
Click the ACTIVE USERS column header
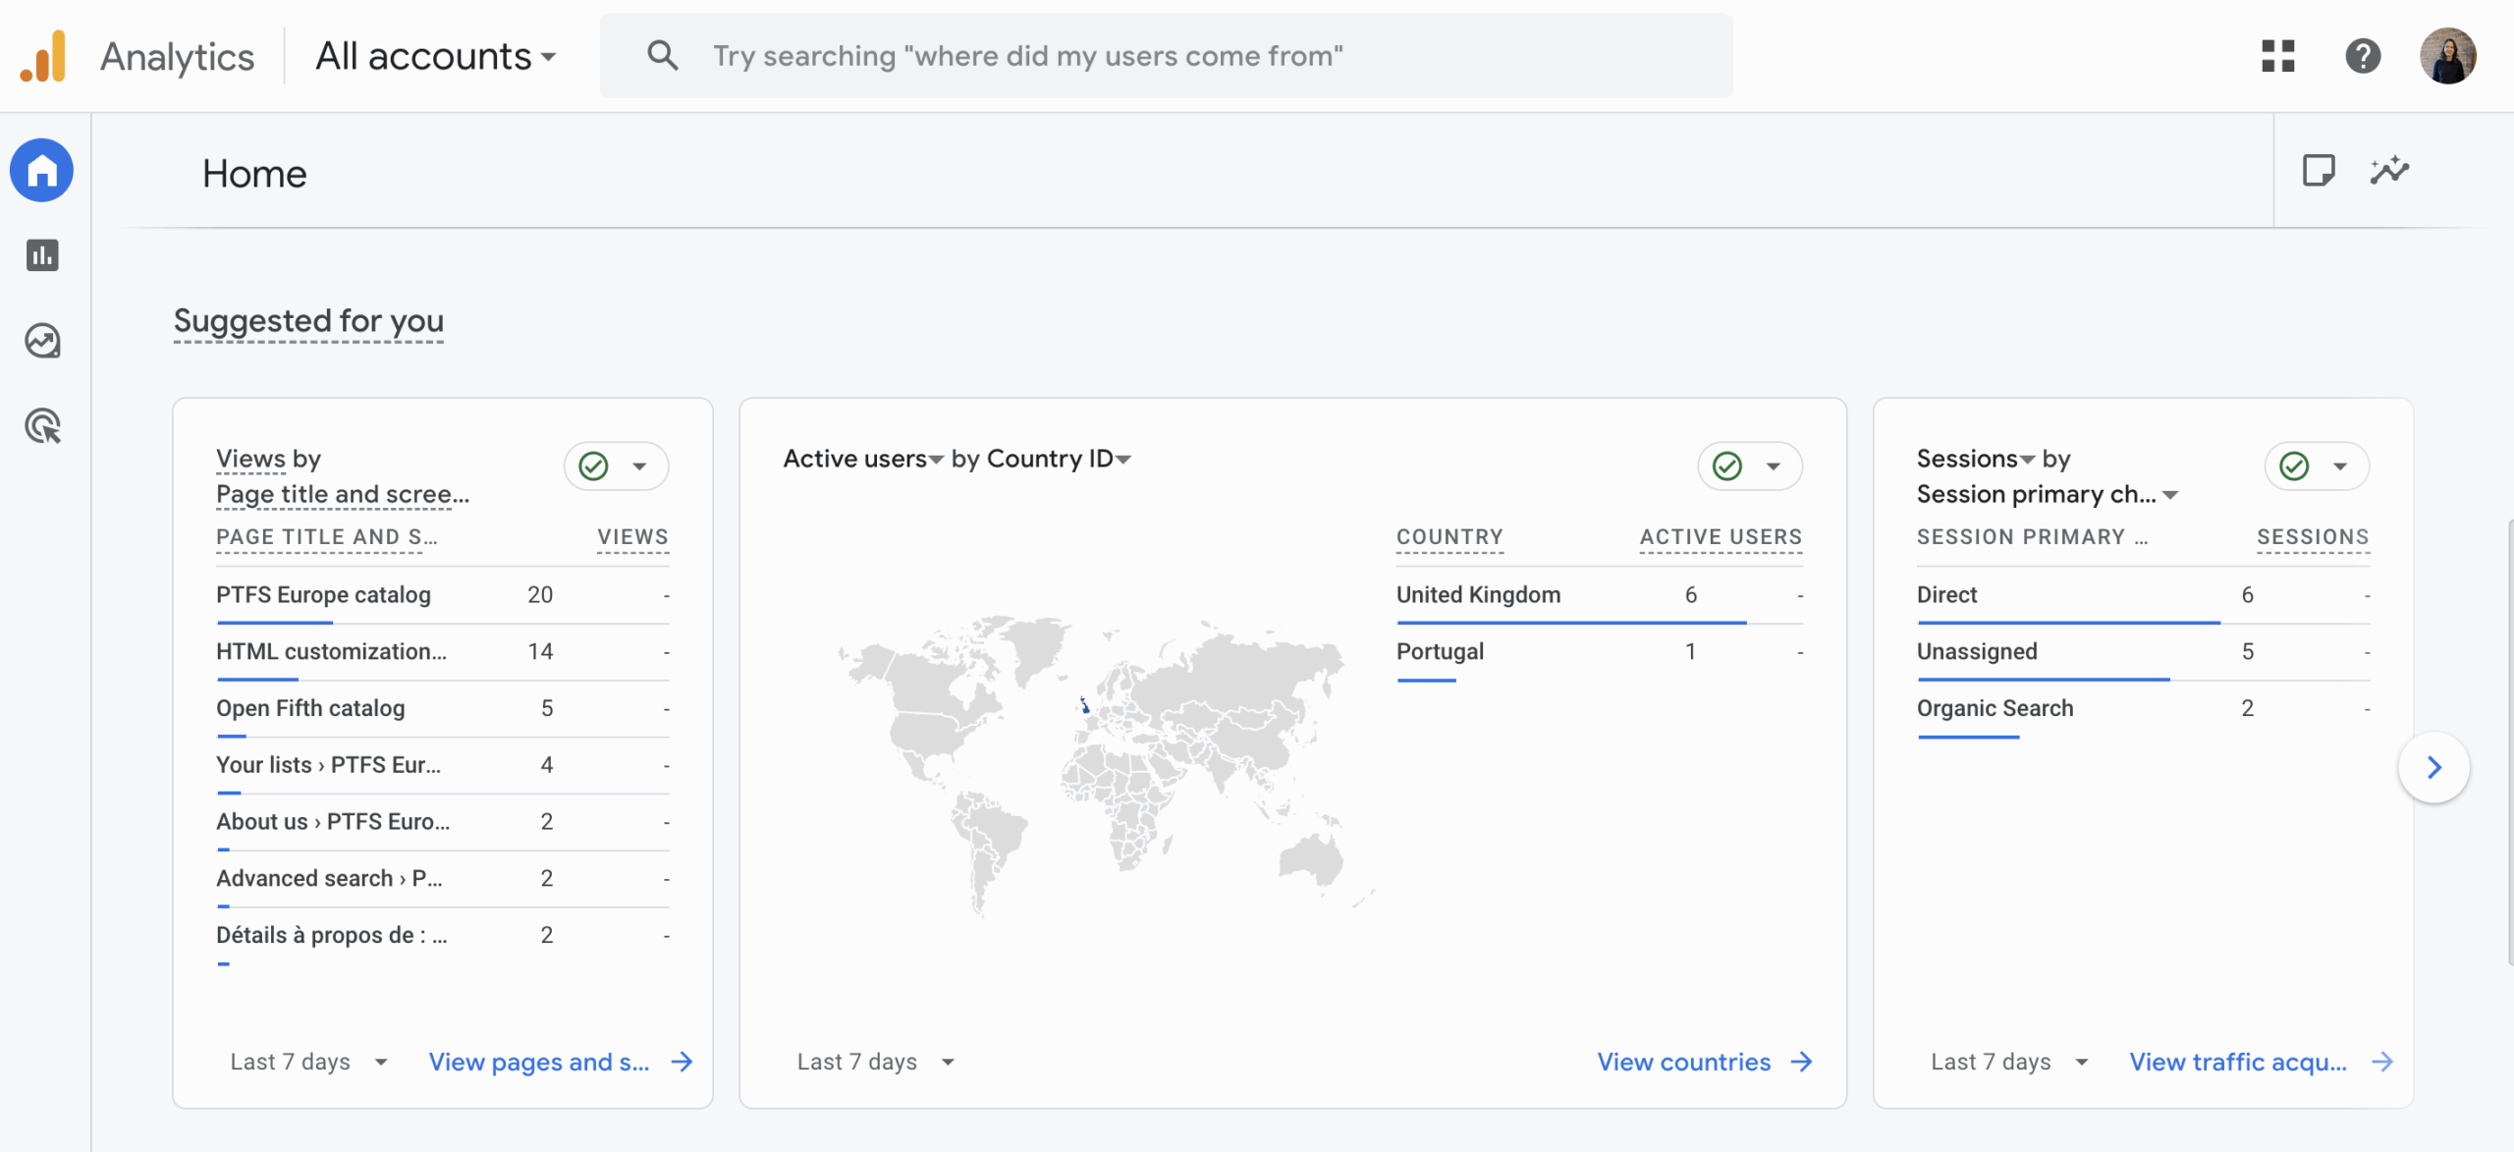click(1721, 536)
